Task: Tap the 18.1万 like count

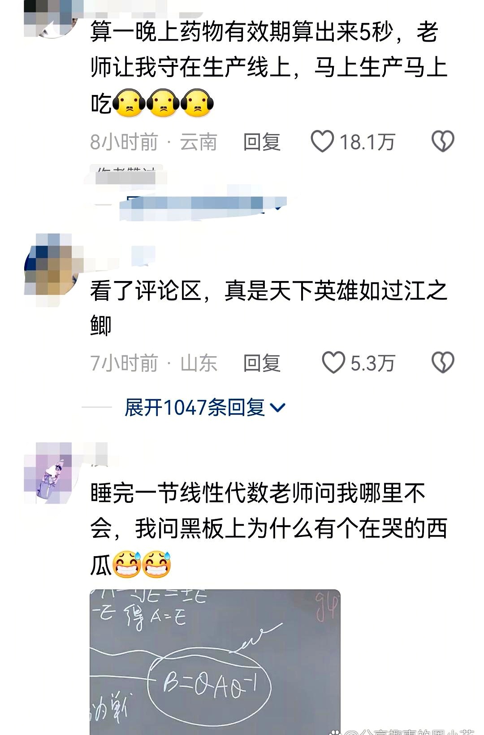Action: [367, 142]
